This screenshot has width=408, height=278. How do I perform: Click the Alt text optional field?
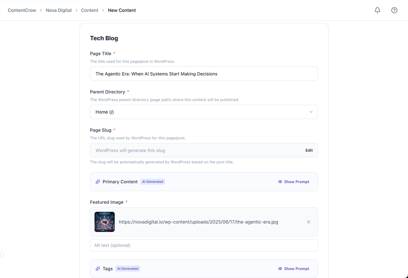click(204, 245)
